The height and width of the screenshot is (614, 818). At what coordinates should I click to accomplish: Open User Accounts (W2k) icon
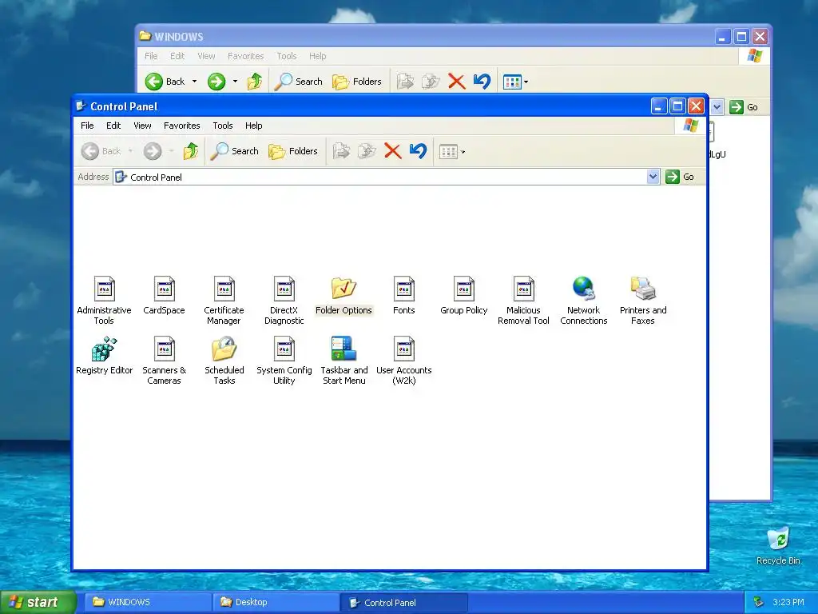click(403, 361)
